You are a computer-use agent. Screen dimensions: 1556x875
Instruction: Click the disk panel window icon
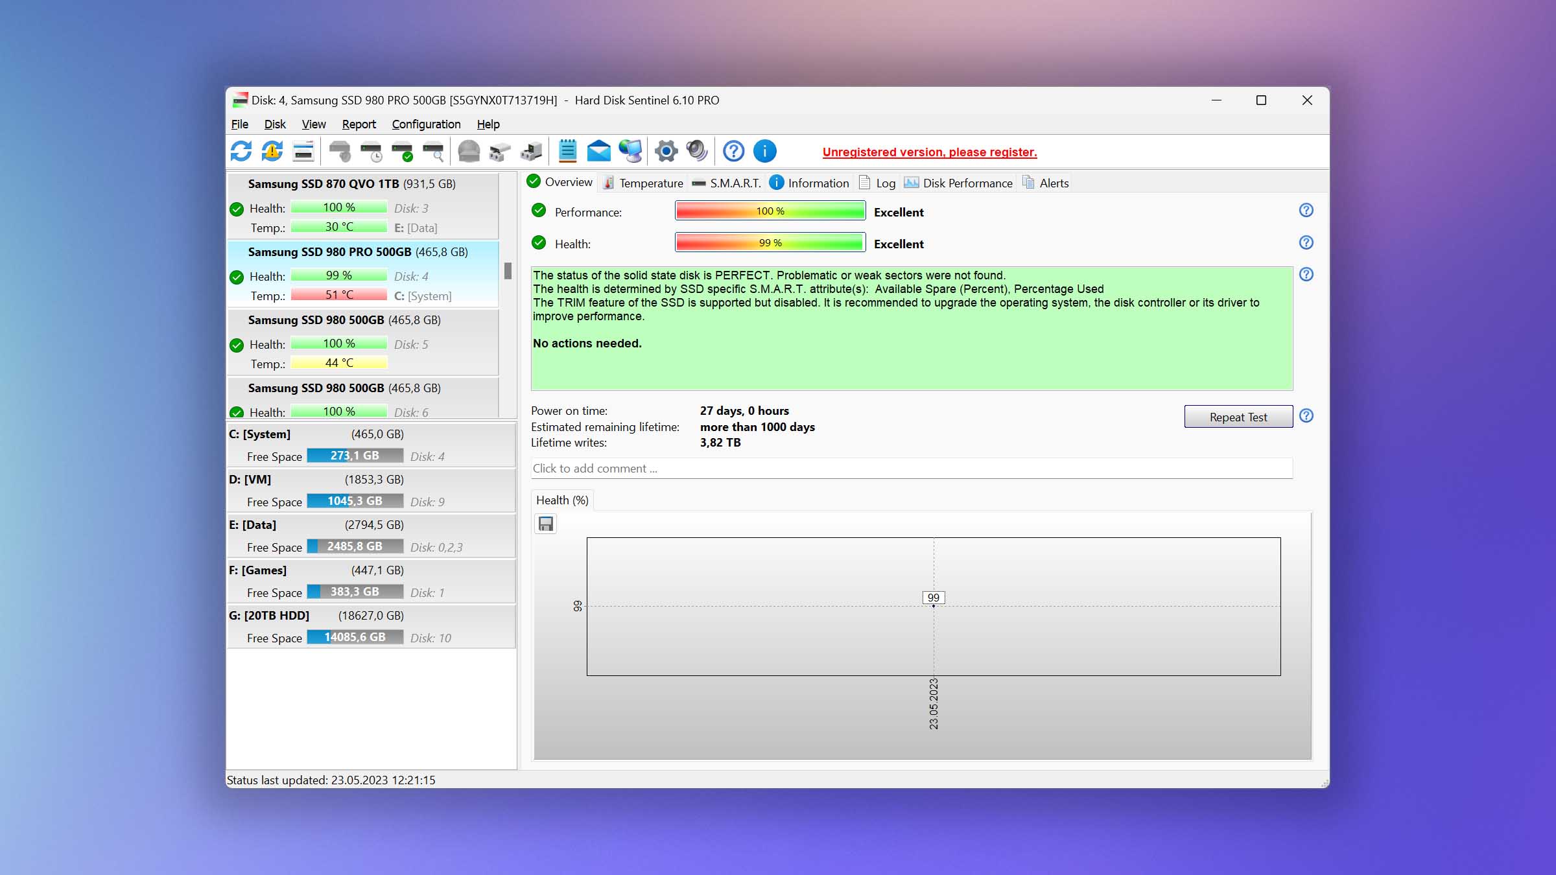303,152
